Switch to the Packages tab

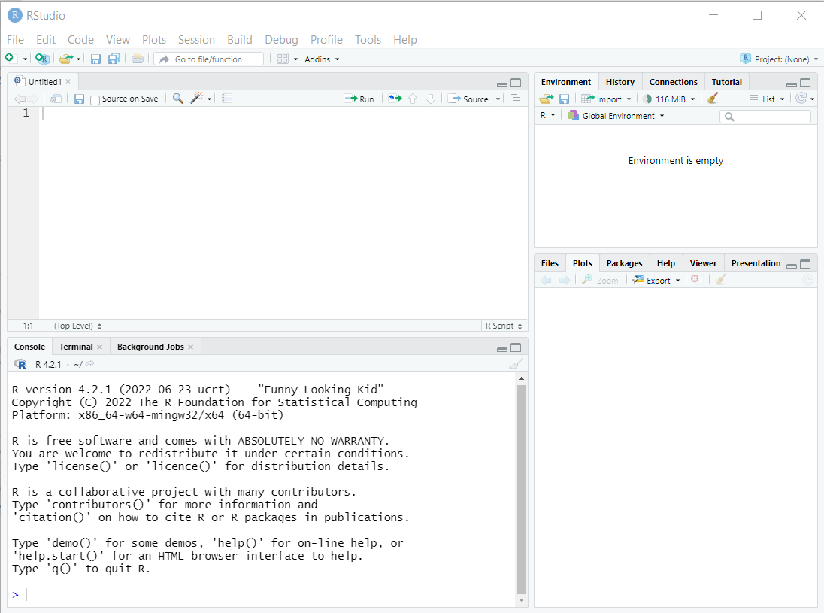[624, 263]
